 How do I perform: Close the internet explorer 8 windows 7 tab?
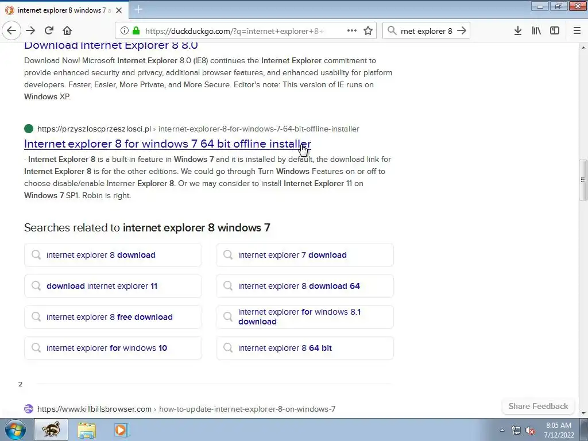119,10
